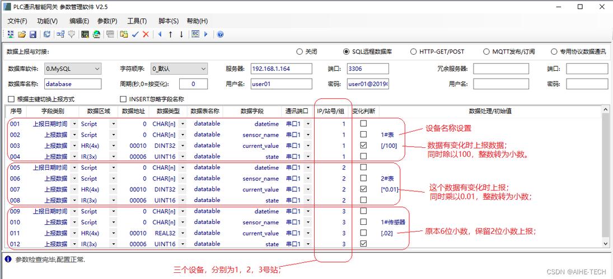Image resolution: width=613 pixels, height=279 pixels.
Task: Select SQL远程数据库 radio option
Action: click(x=346, y=51)
